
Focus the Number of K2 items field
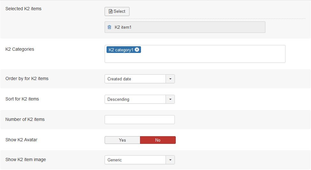pos(140,120)
